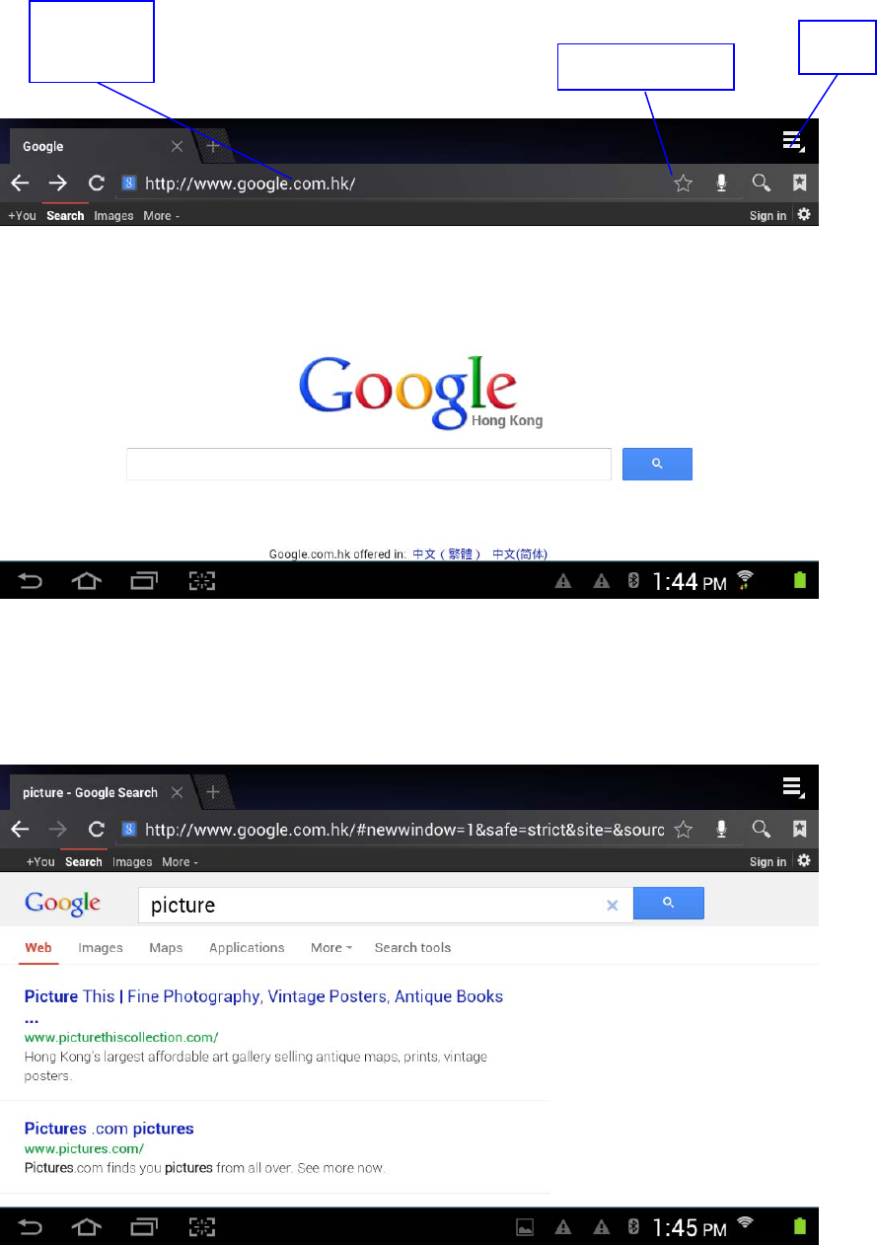Tap the Android home button in lower navigation bar
Screen dimensions: 877x1245
[88, 1227]
